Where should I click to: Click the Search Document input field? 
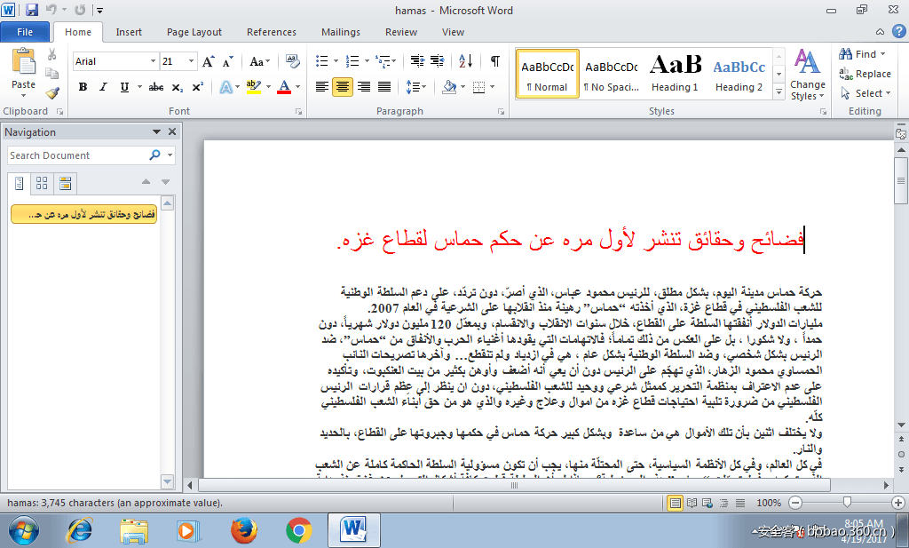(76, 155)
